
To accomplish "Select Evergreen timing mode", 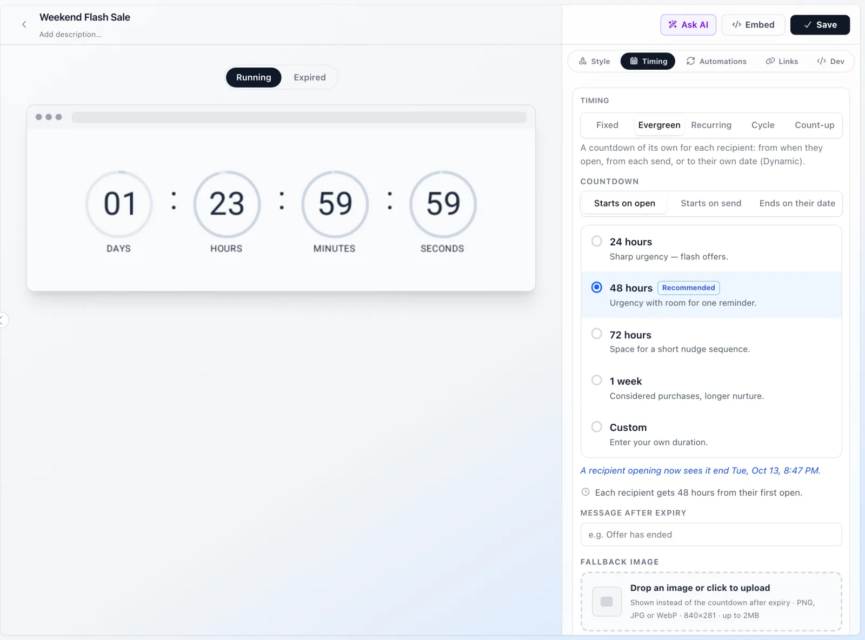I will [x=659, y=125].
